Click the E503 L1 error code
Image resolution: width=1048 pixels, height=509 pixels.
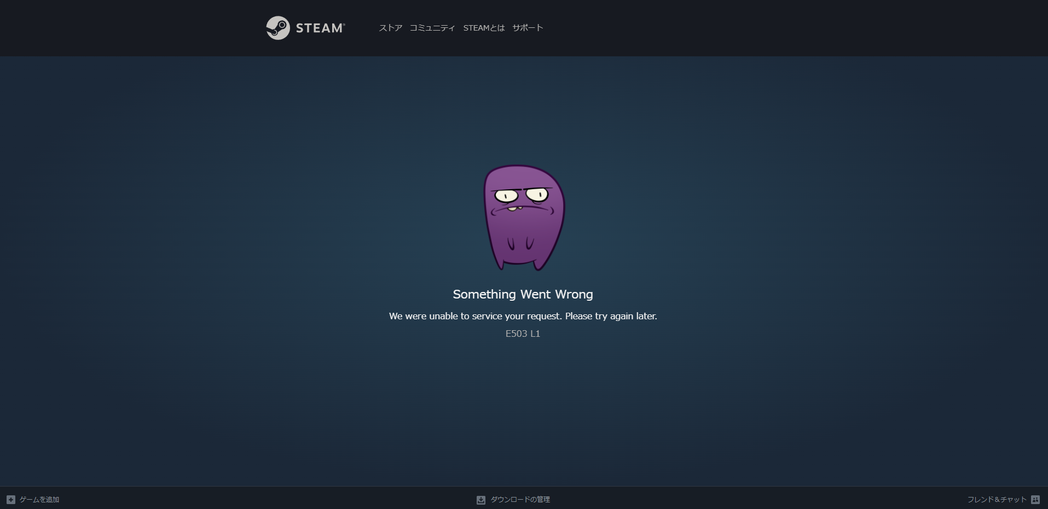(523, 334)
